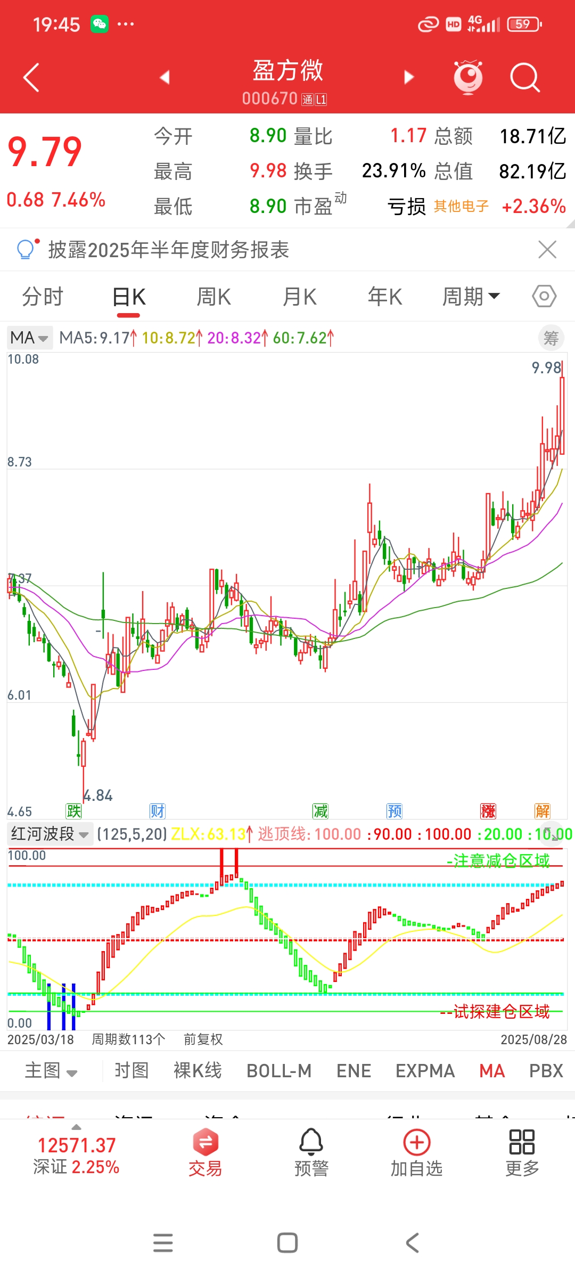Tap the lightbulb news icon
The width and height of the screenshot is (575, 1278).
tap(27, 249)
